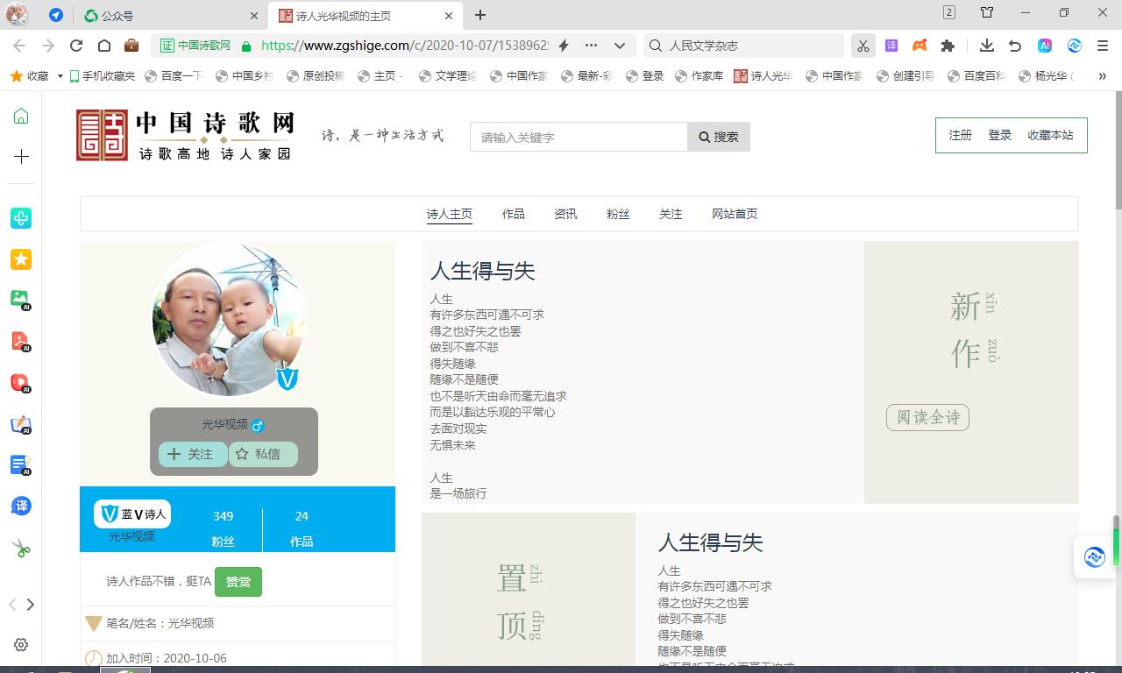Click the 中国诗歌网 logo
Screen dimensions: 1122x673
coord(185,135)
